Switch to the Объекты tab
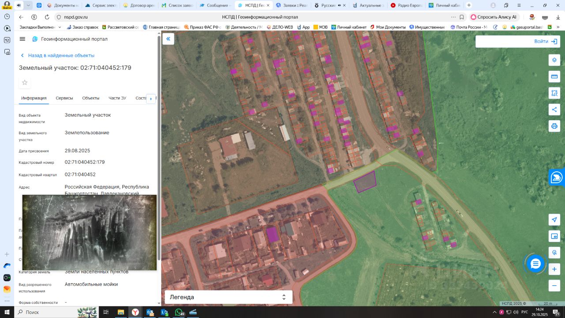This screenshot has height=318, width=565. point(91,98)
